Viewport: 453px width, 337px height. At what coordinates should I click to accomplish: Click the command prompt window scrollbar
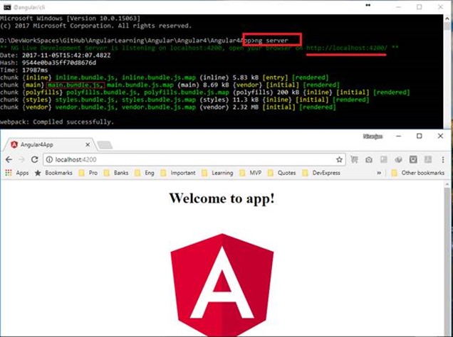click(x=448, y=72)
